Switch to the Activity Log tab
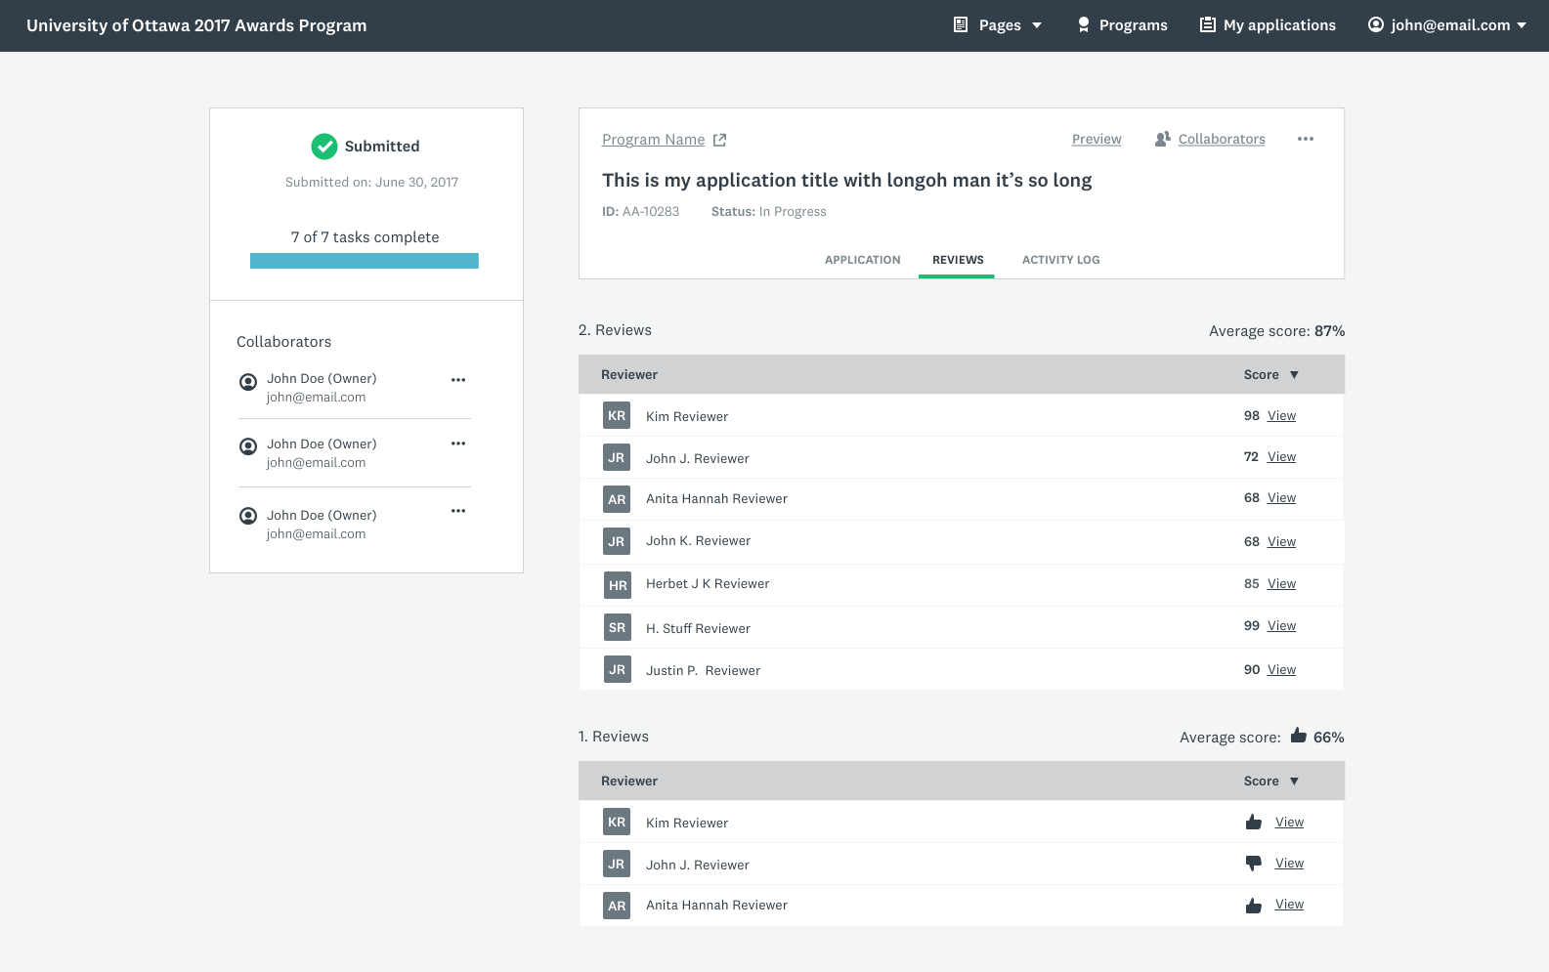 tap(1060, 260)
